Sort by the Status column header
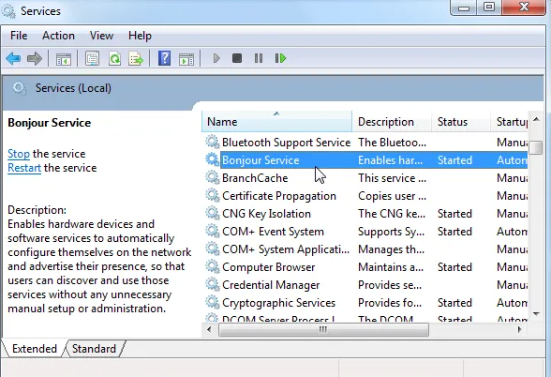 tap(460, 122)
